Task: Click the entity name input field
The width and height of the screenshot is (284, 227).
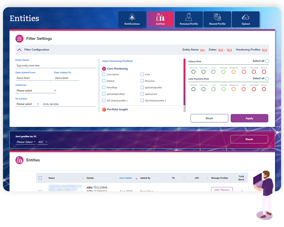Action: pos(56,66)
